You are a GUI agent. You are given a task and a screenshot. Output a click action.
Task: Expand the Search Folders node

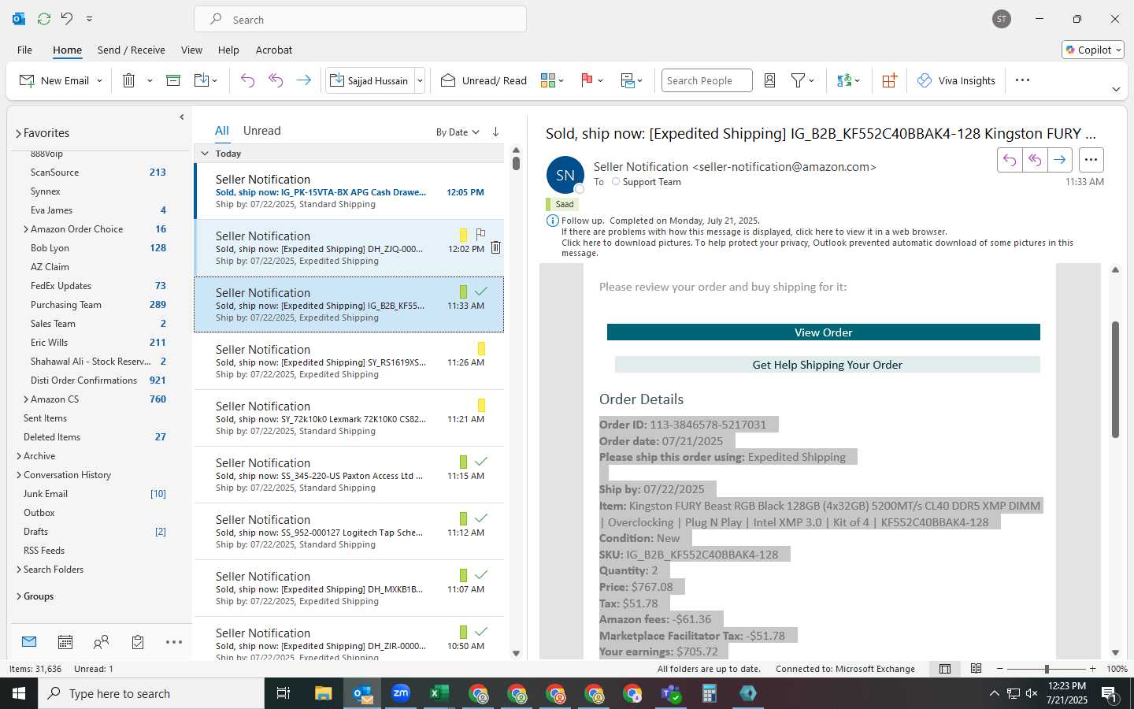point(19,570)
